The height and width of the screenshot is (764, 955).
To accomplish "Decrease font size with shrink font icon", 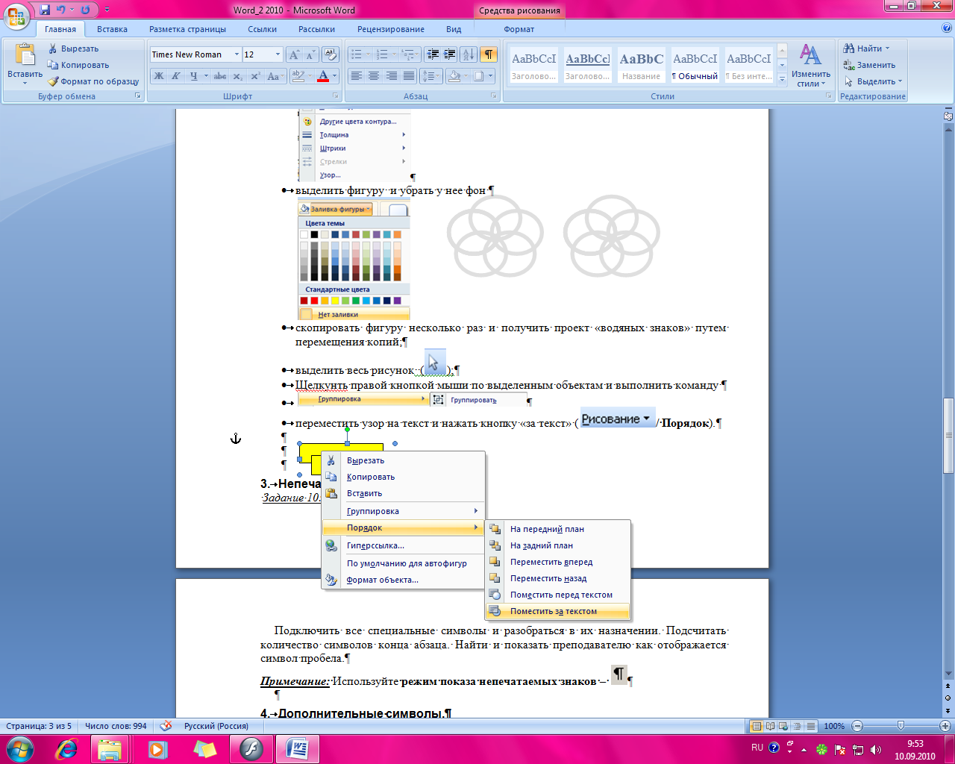I will pos(310,54).
